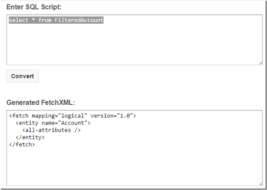This screenshot has width=267, height=190.
Task: Place cursor on the opening <fetch> tag
Action: pyautogui.click(x=19, y=116)
